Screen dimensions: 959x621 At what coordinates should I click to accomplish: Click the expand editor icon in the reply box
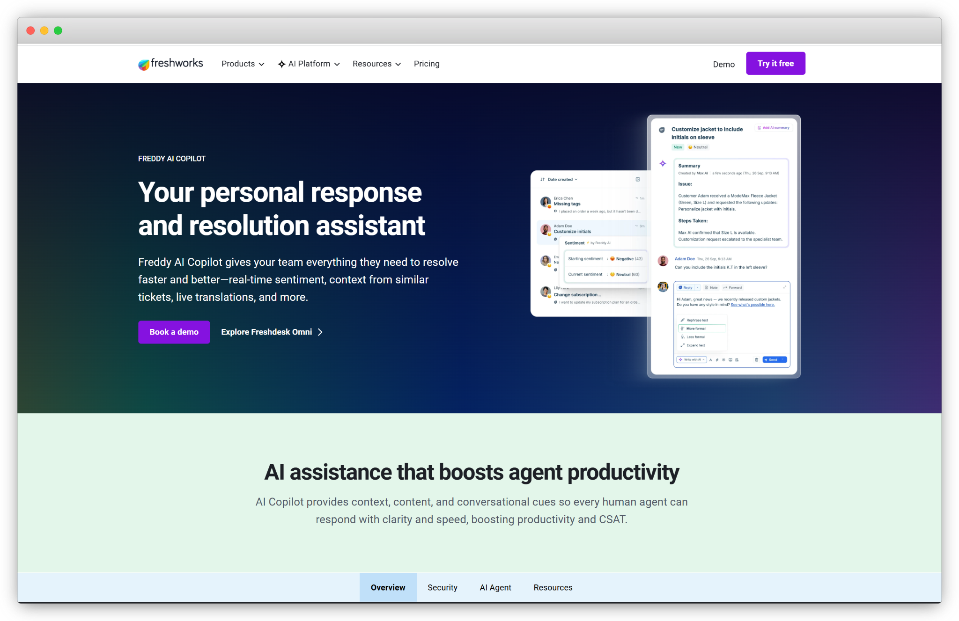tap(784, 287)
